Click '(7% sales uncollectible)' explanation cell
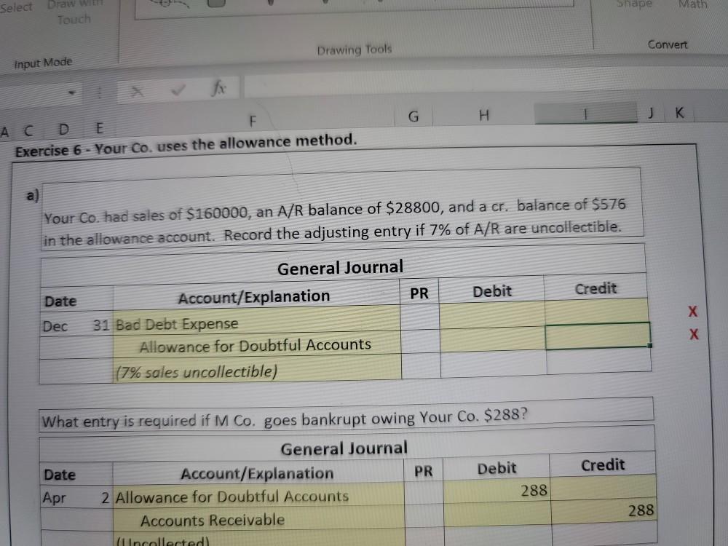728x546 pixels. click(257, 370)
